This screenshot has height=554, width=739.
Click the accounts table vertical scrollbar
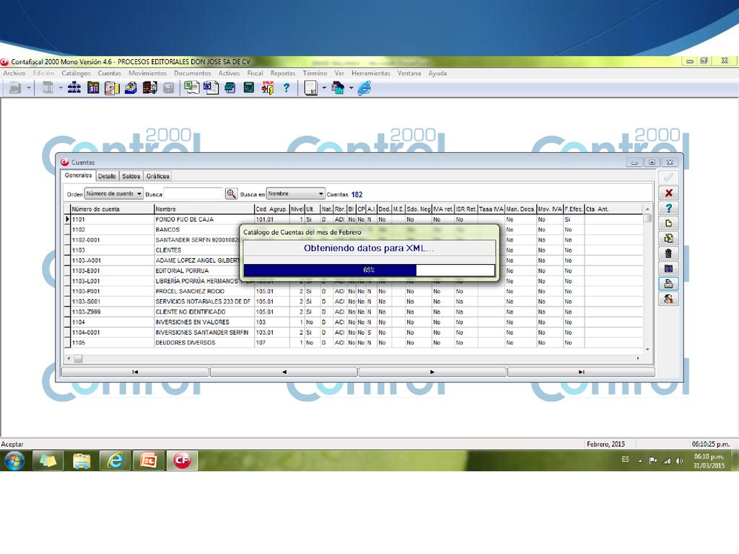click(x=647, y=278)
